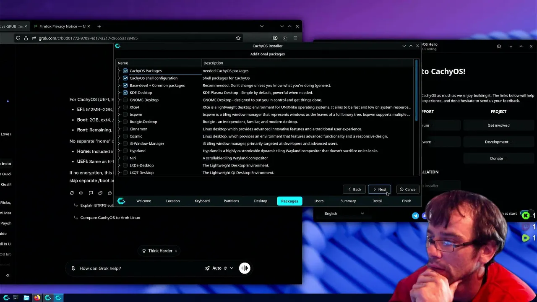
Task: Cancel the CachyOS installation
Action: pyautogui.click(x=408, y=190)
